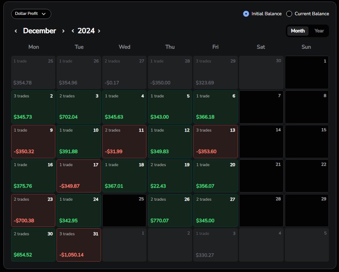The width and height of the screenshot is (339, 272).
Task: Click the -$0.17 value on November 27
Action: pyautogui.click(x=112, y=83)
